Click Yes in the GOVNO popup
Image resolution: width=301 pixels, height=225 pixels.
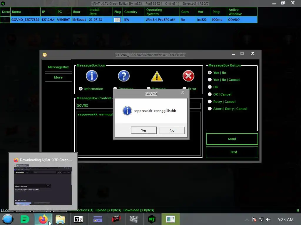pyautogui.click(x=143, y=130)
